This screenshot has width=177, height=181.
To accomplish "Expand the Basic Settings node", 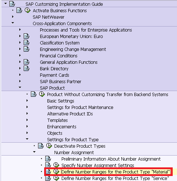I will tap(27, 101).
